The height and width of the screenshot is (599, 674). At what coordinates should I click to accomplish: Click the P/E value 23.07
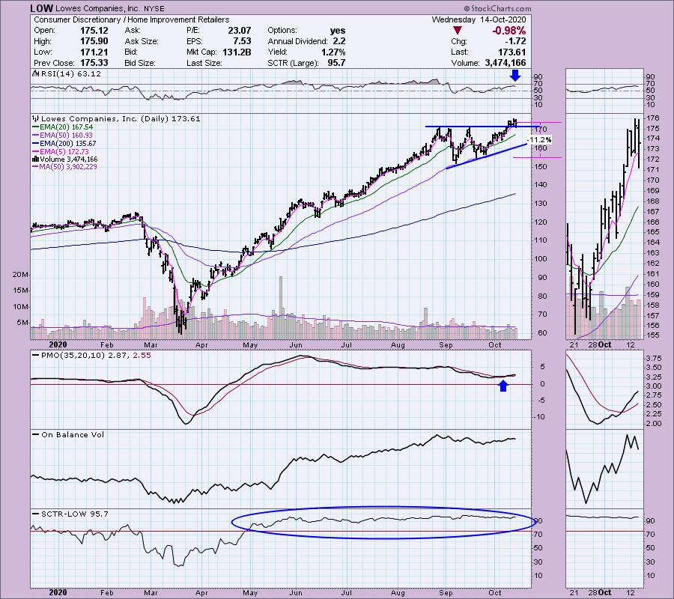click(x=240, y=31)
